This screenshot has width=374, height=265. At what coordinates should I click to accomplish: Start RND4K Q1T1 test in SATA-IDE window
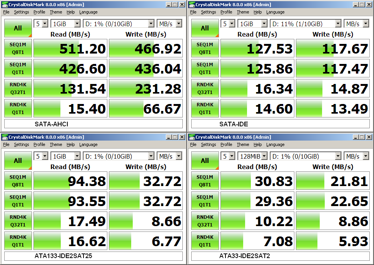point(205,108)
